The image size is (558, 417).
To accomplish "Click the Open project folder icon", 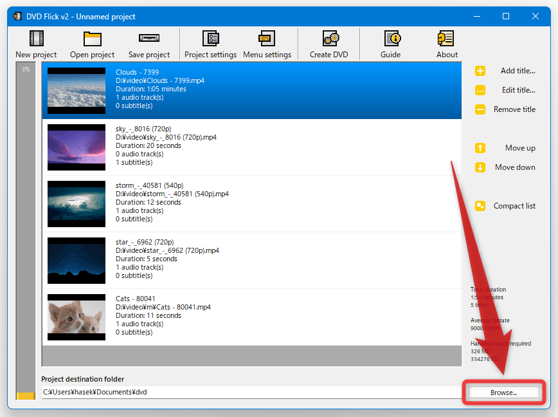I will click(92, 39).
